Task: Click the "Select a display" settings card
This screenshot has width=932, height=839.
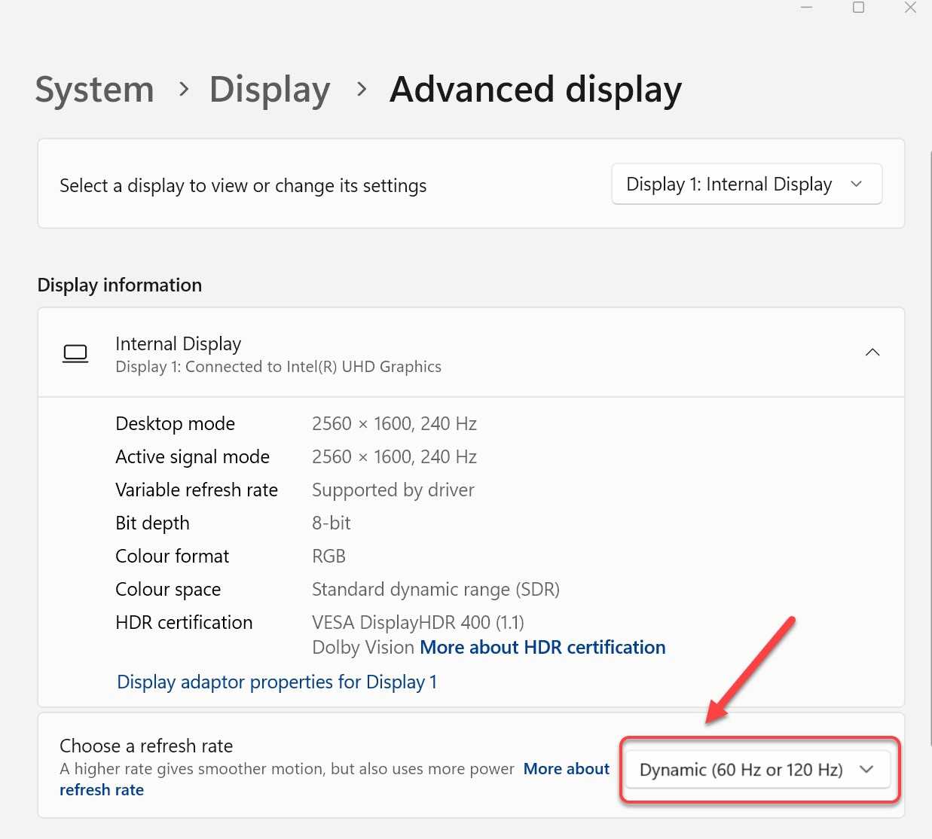Action: [301, 185]
